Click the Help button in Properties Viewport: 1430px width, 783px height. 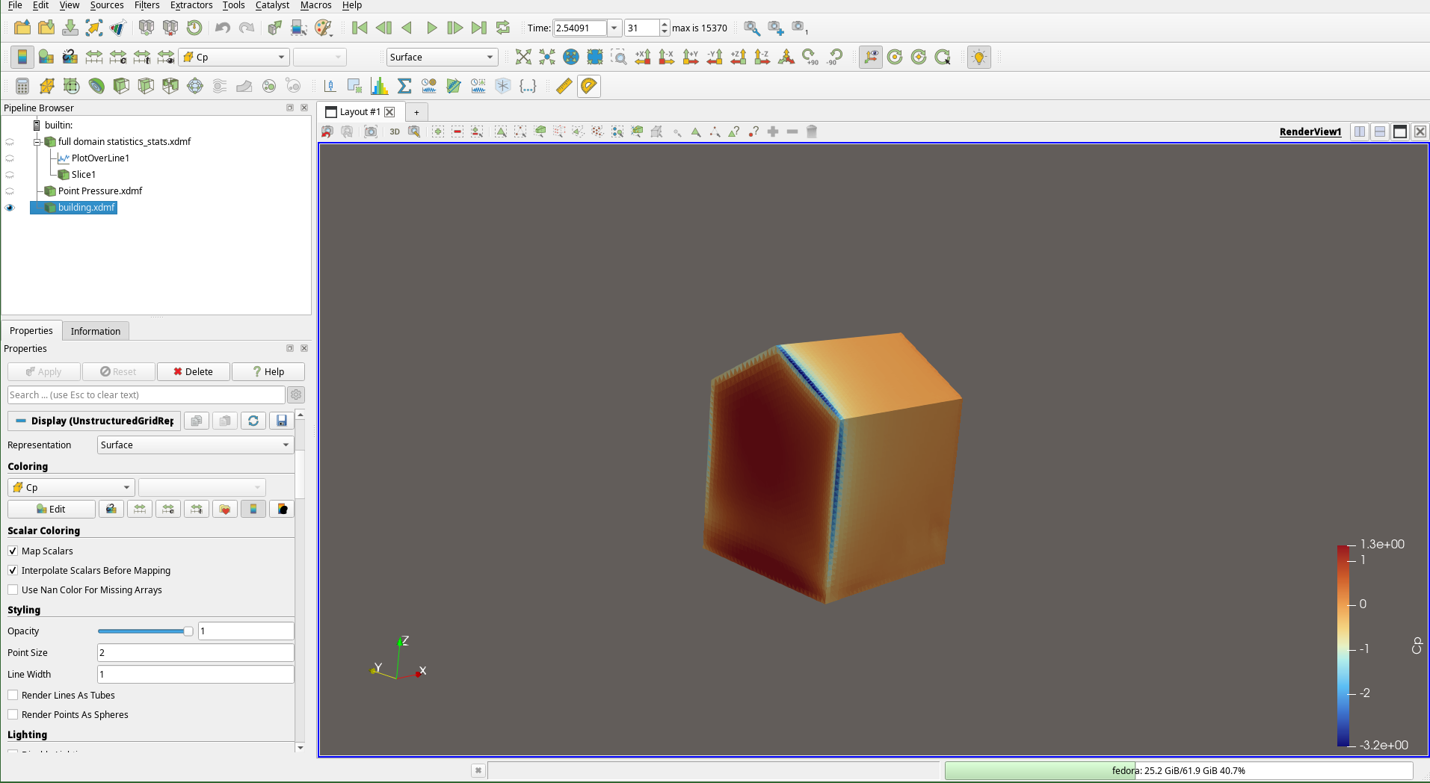point(268,371)
